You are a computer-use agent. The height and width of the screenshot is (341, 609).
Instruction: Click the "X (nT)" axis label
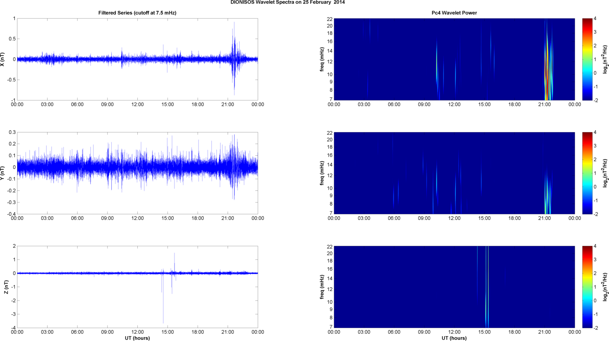(3, 59)
